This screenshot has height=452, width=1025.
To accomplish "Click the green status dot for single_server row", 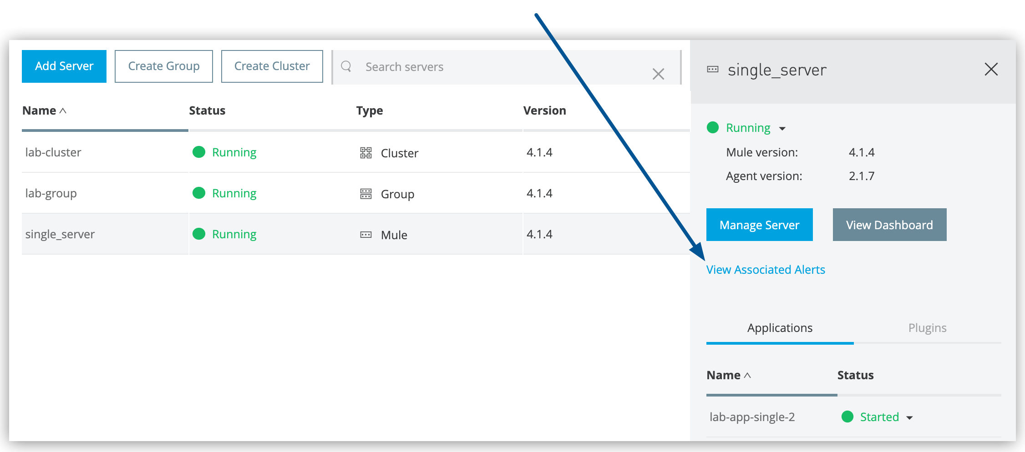I will [199, 234].
